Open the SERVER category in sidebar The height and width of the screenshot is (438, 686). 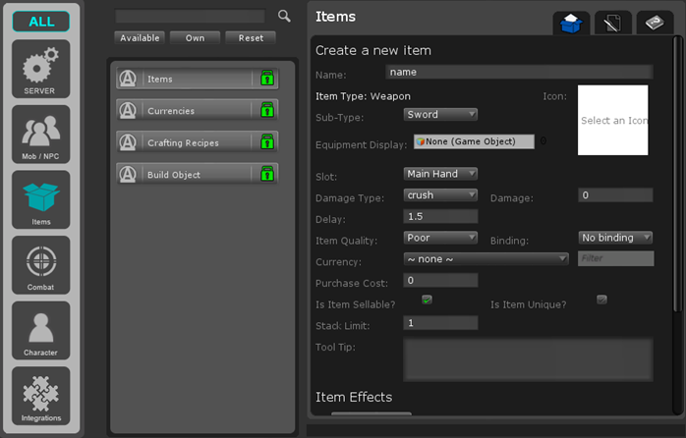(x=41, y=68)
